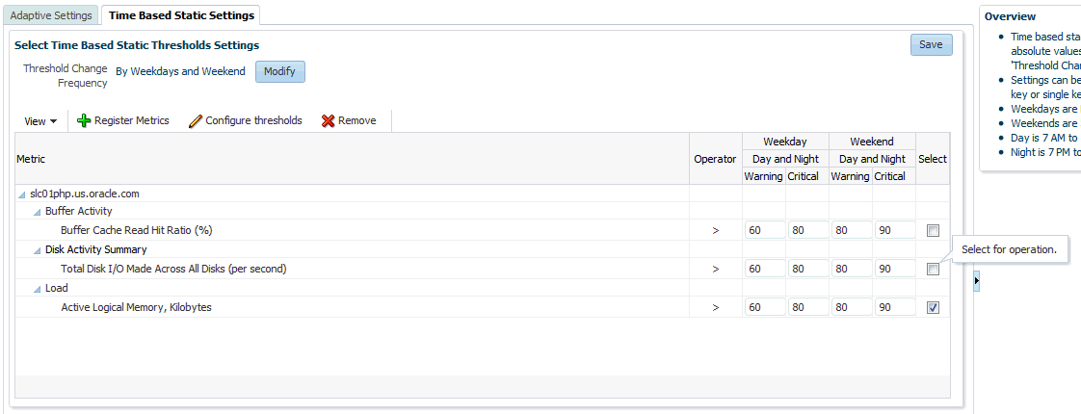Click the green plus Register Metrics icon
1081x414 pixels.
(x=84, y=121)
